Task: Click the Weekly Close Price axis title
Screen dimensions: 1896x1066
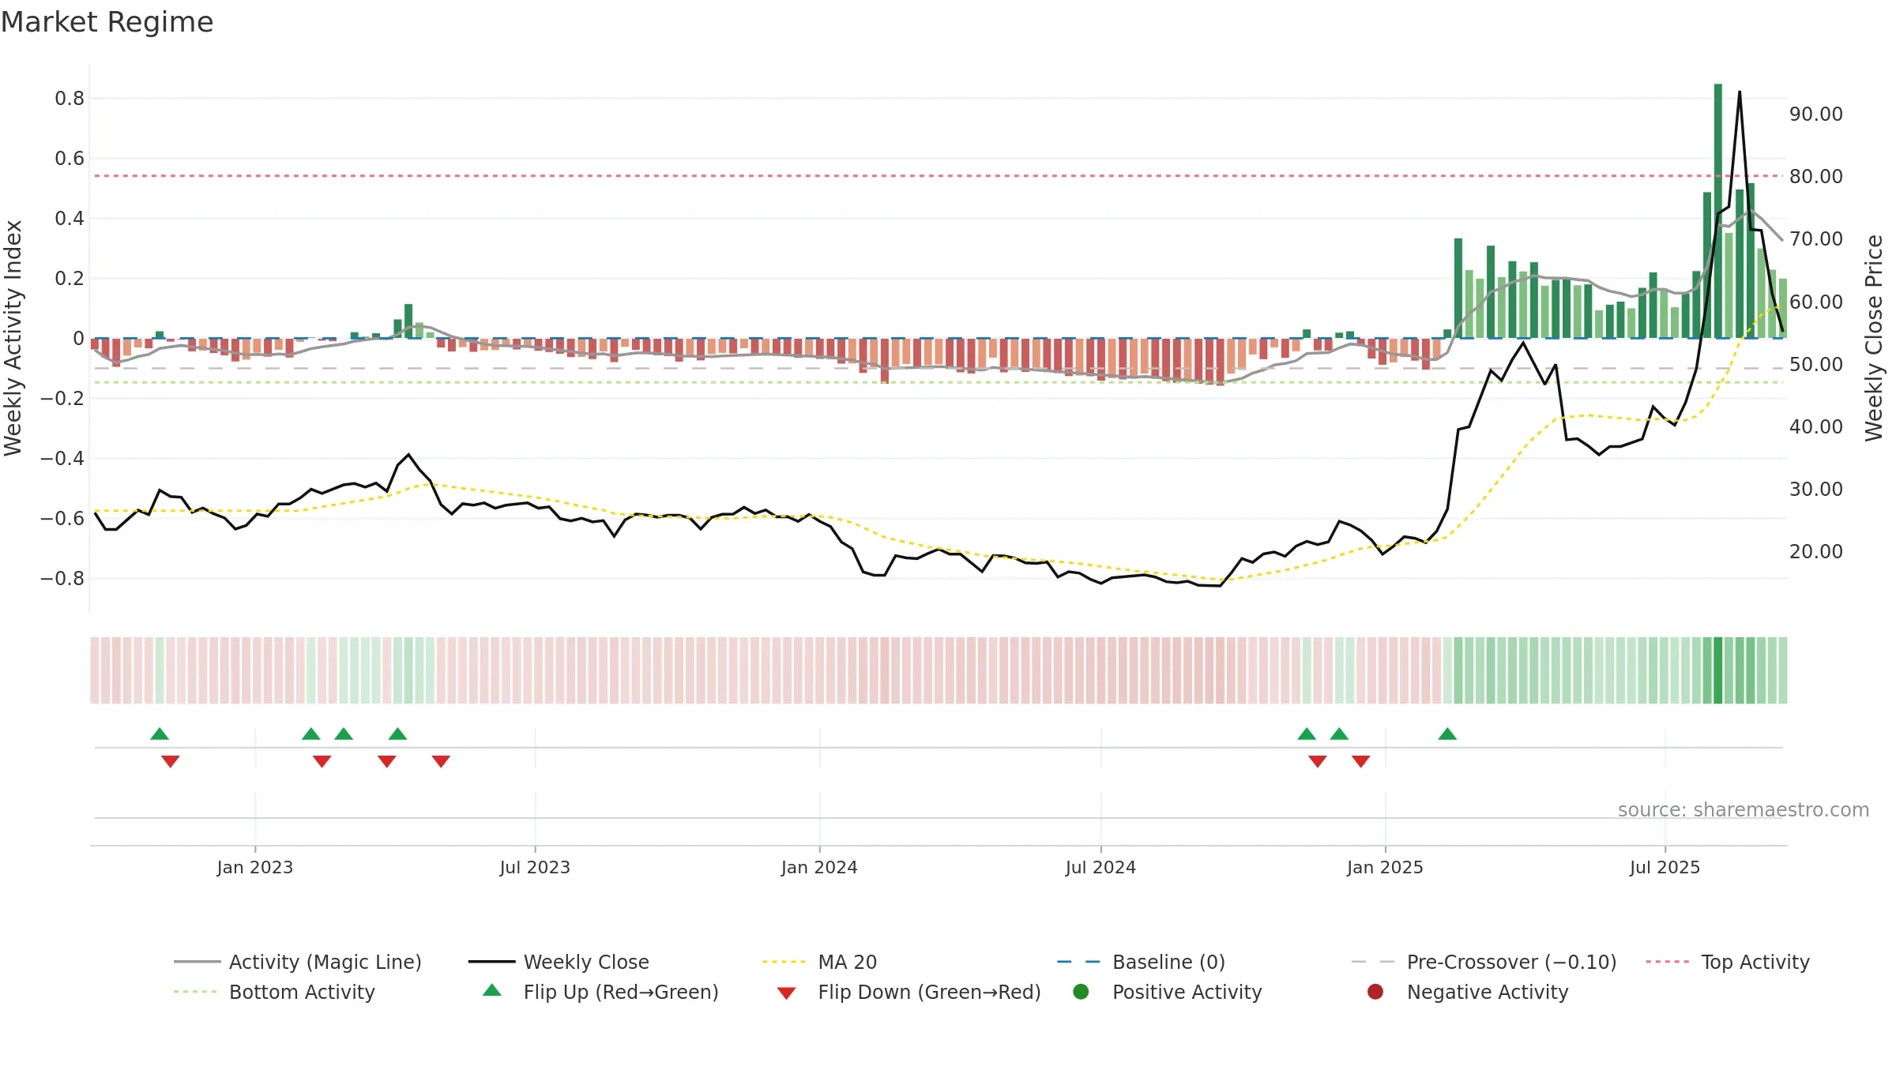Action: pos(1874,338)
